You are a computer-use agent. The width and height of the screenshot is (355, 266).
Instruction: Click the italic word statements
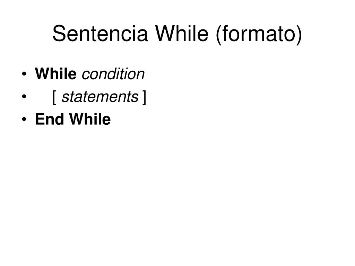pyautogui.click(x=100, y=97)
